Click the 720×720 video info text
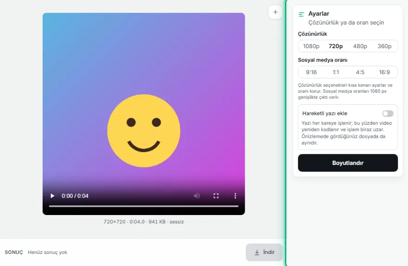Screen dimensions: 408x266 click(x=144, y=222)
